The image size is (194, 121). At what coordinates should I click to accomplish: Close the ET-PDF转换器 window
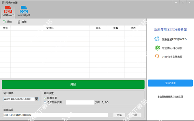pos(189,2)
